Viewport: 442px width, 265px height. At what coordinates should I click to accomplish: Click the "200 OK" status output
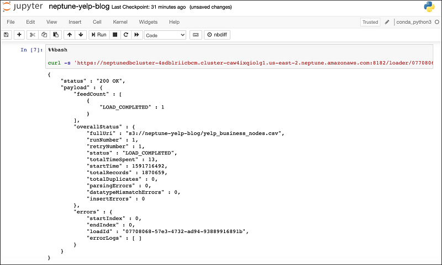pyautogui.click(x=93, y=81)
